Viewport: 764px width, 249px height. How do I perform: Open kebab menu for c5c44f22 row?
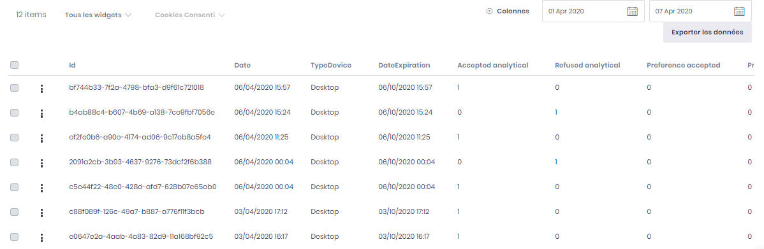(42, 187)
